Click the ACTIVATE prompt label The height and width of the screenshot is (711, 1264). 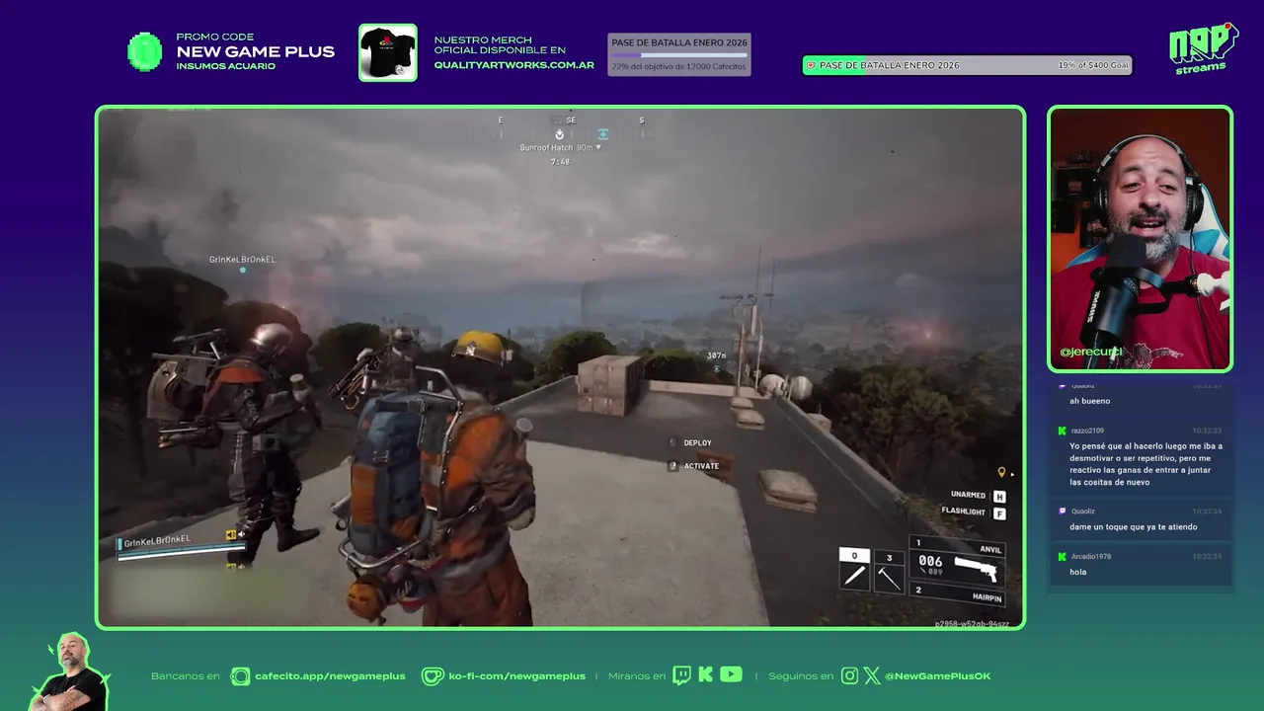coord(701,466)
